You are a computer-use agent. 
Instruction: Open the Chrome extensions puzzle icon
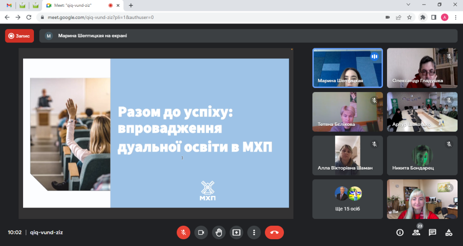click(x=423, y=17)
